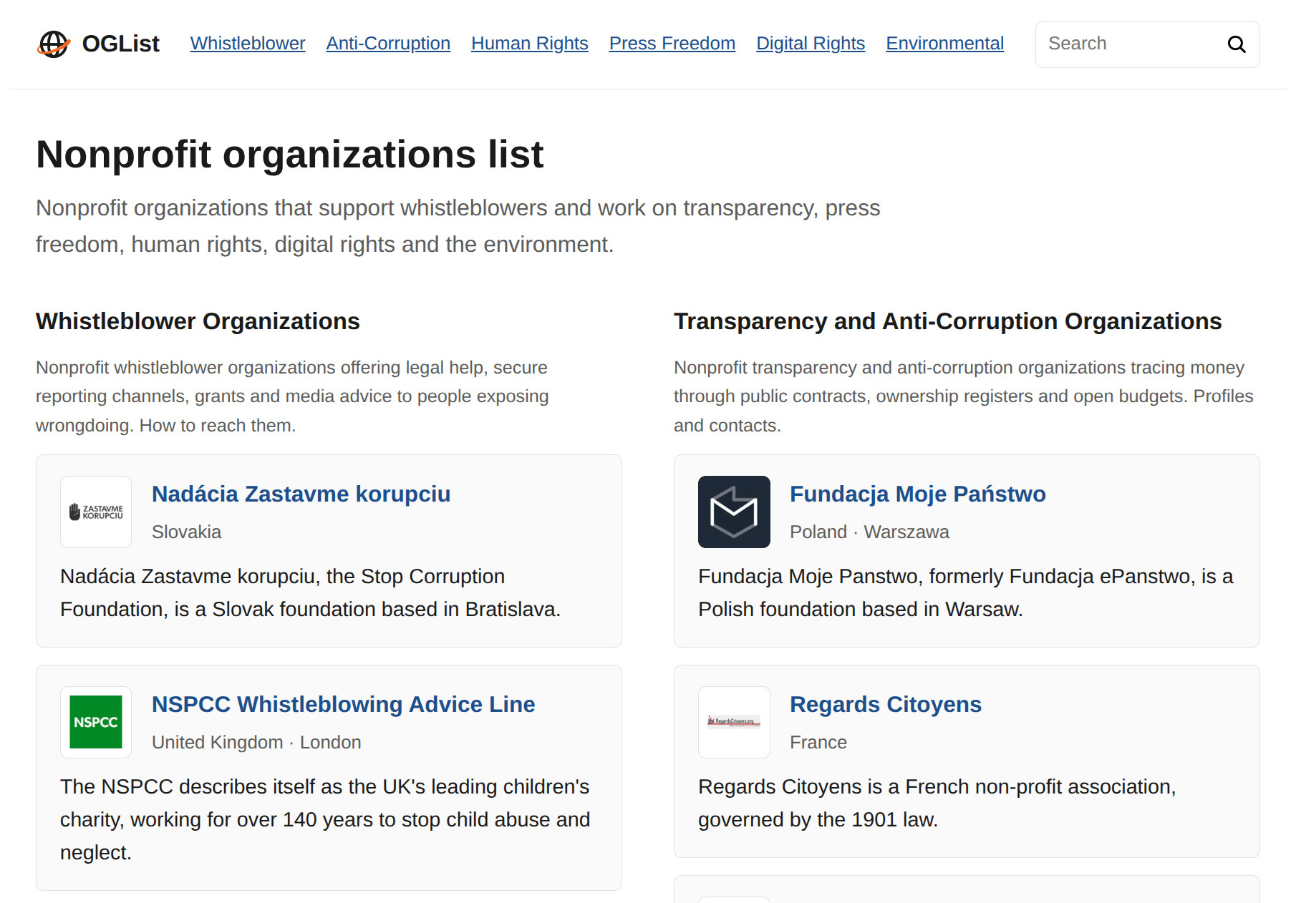Click the 'United Kingdom · London' location text
This screenshot has height=903, width=1296.
256,742
